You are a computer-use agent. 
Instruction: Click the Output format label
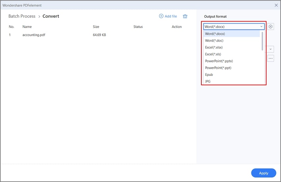(215, 16)
